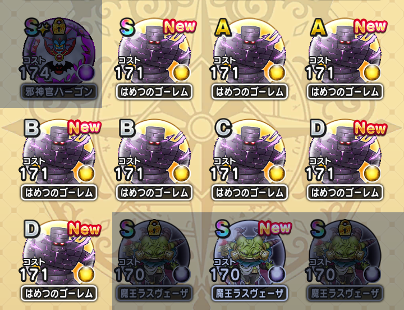Click the lock icon on first 魔王ラスヴェーザ
Screen dimensions: 404x310
(x=154, y=228)
